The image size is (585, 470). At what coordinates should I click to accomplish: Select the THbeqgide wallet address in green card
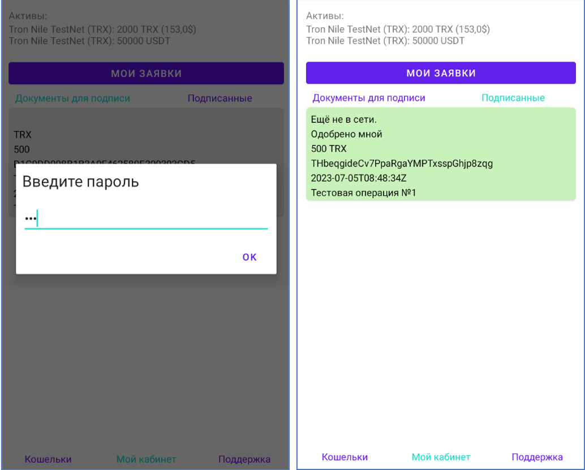click(402, 164)
